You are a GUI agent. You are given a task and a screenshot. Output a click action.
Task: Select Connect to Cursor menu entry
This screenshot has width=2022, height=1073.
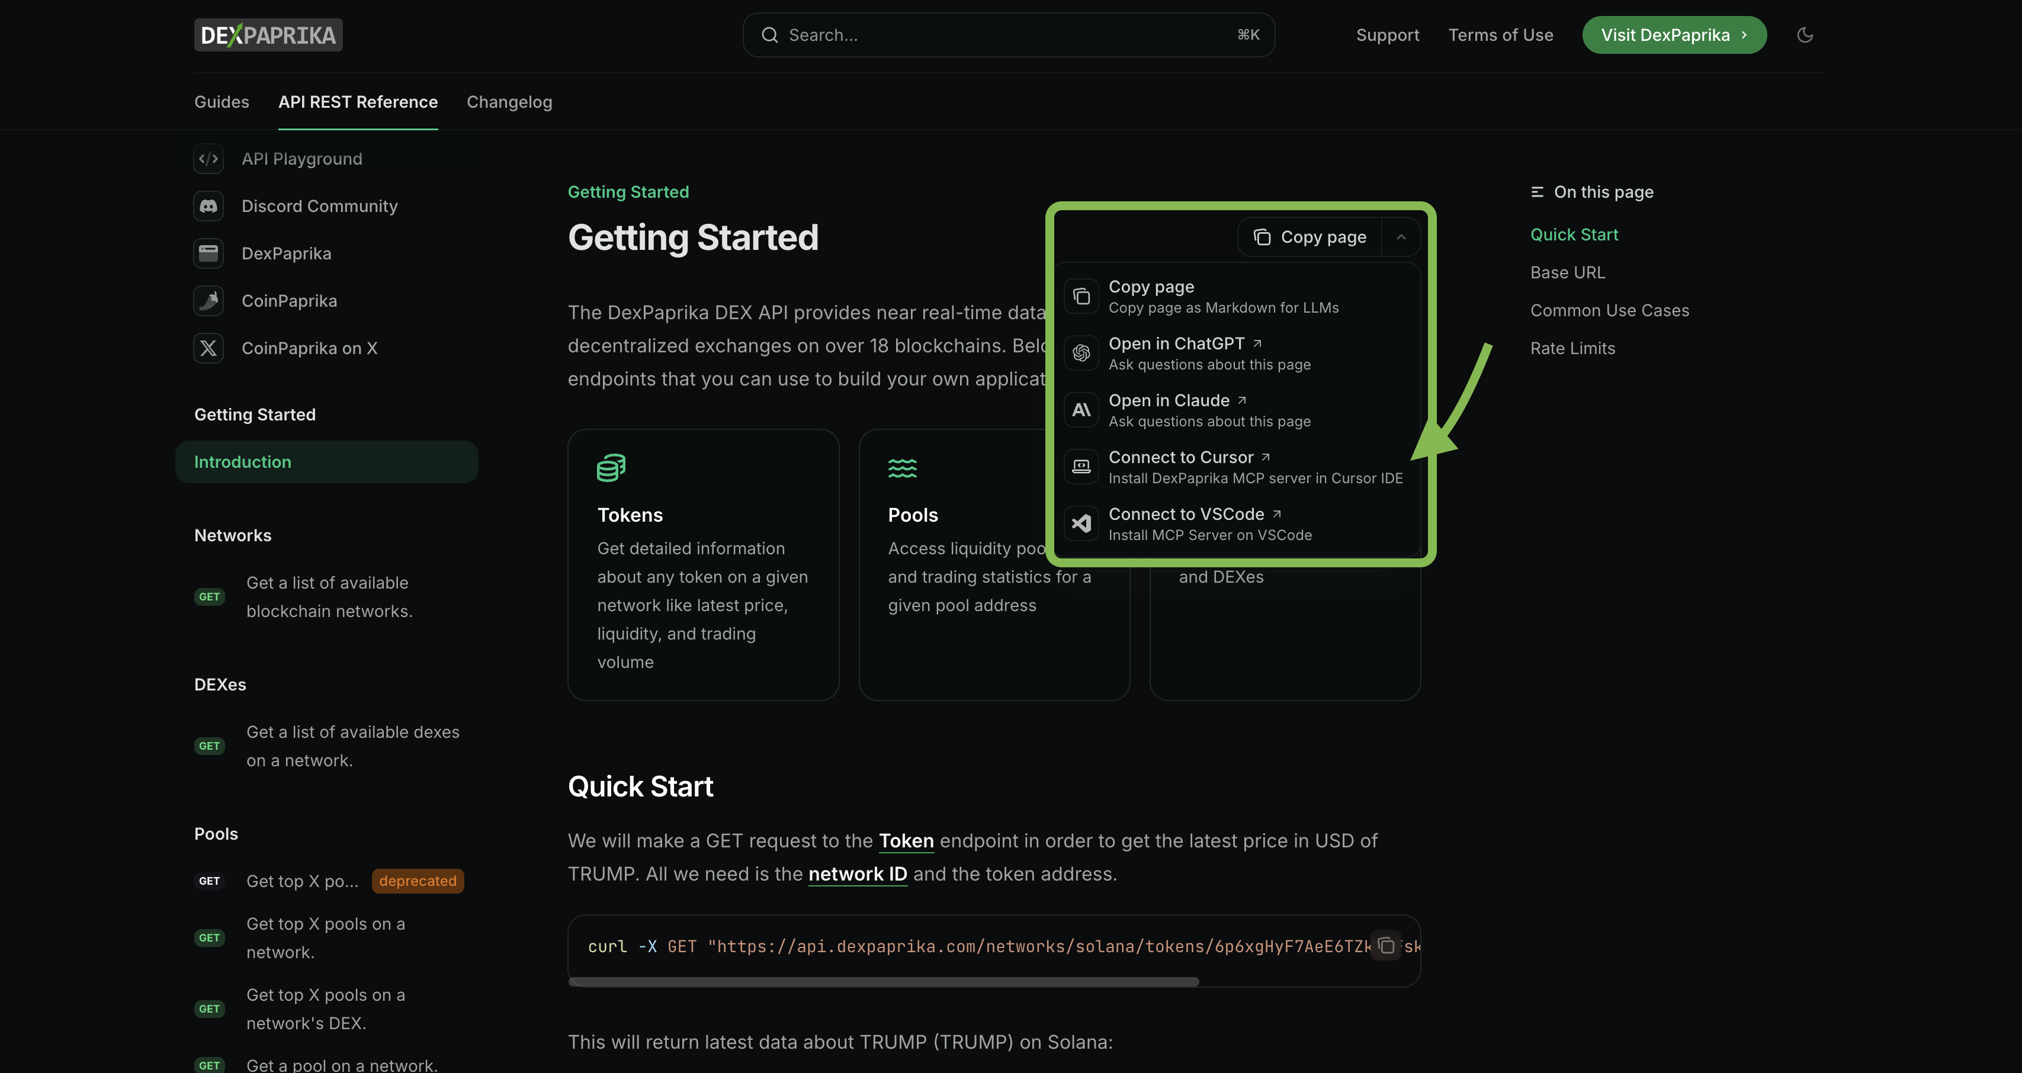pyautogui.click(x=1180, y=457)
